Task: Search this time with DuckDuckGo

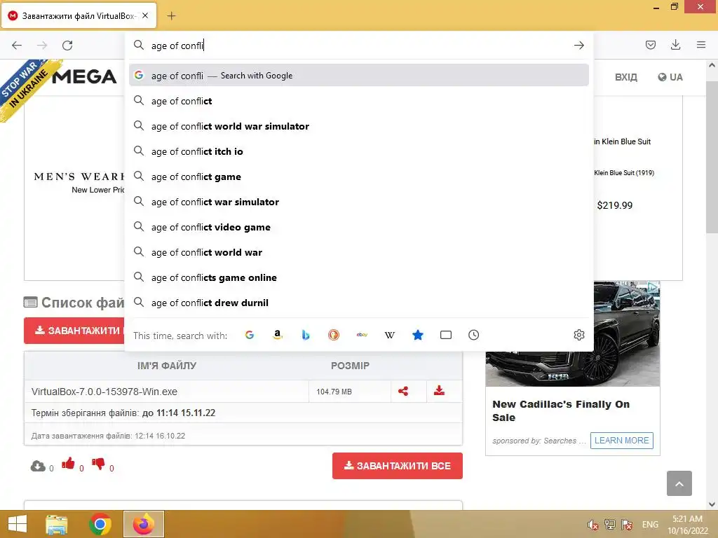Action: tap(334, 335)
